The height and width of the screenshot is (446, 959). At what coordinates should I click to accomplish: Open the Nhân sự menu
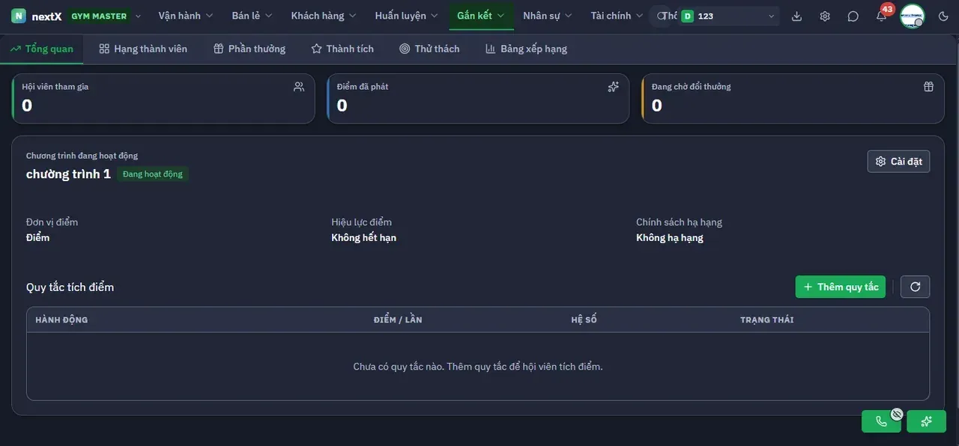pos(548,16)
